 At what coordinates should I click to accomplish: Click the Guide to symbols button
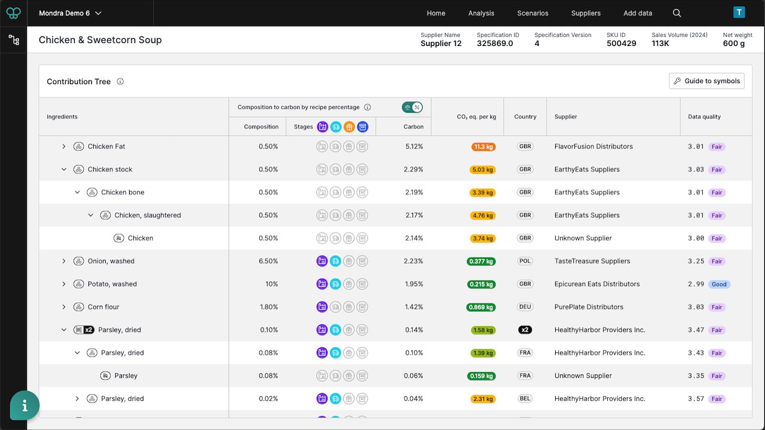click(x=706, y=81)
